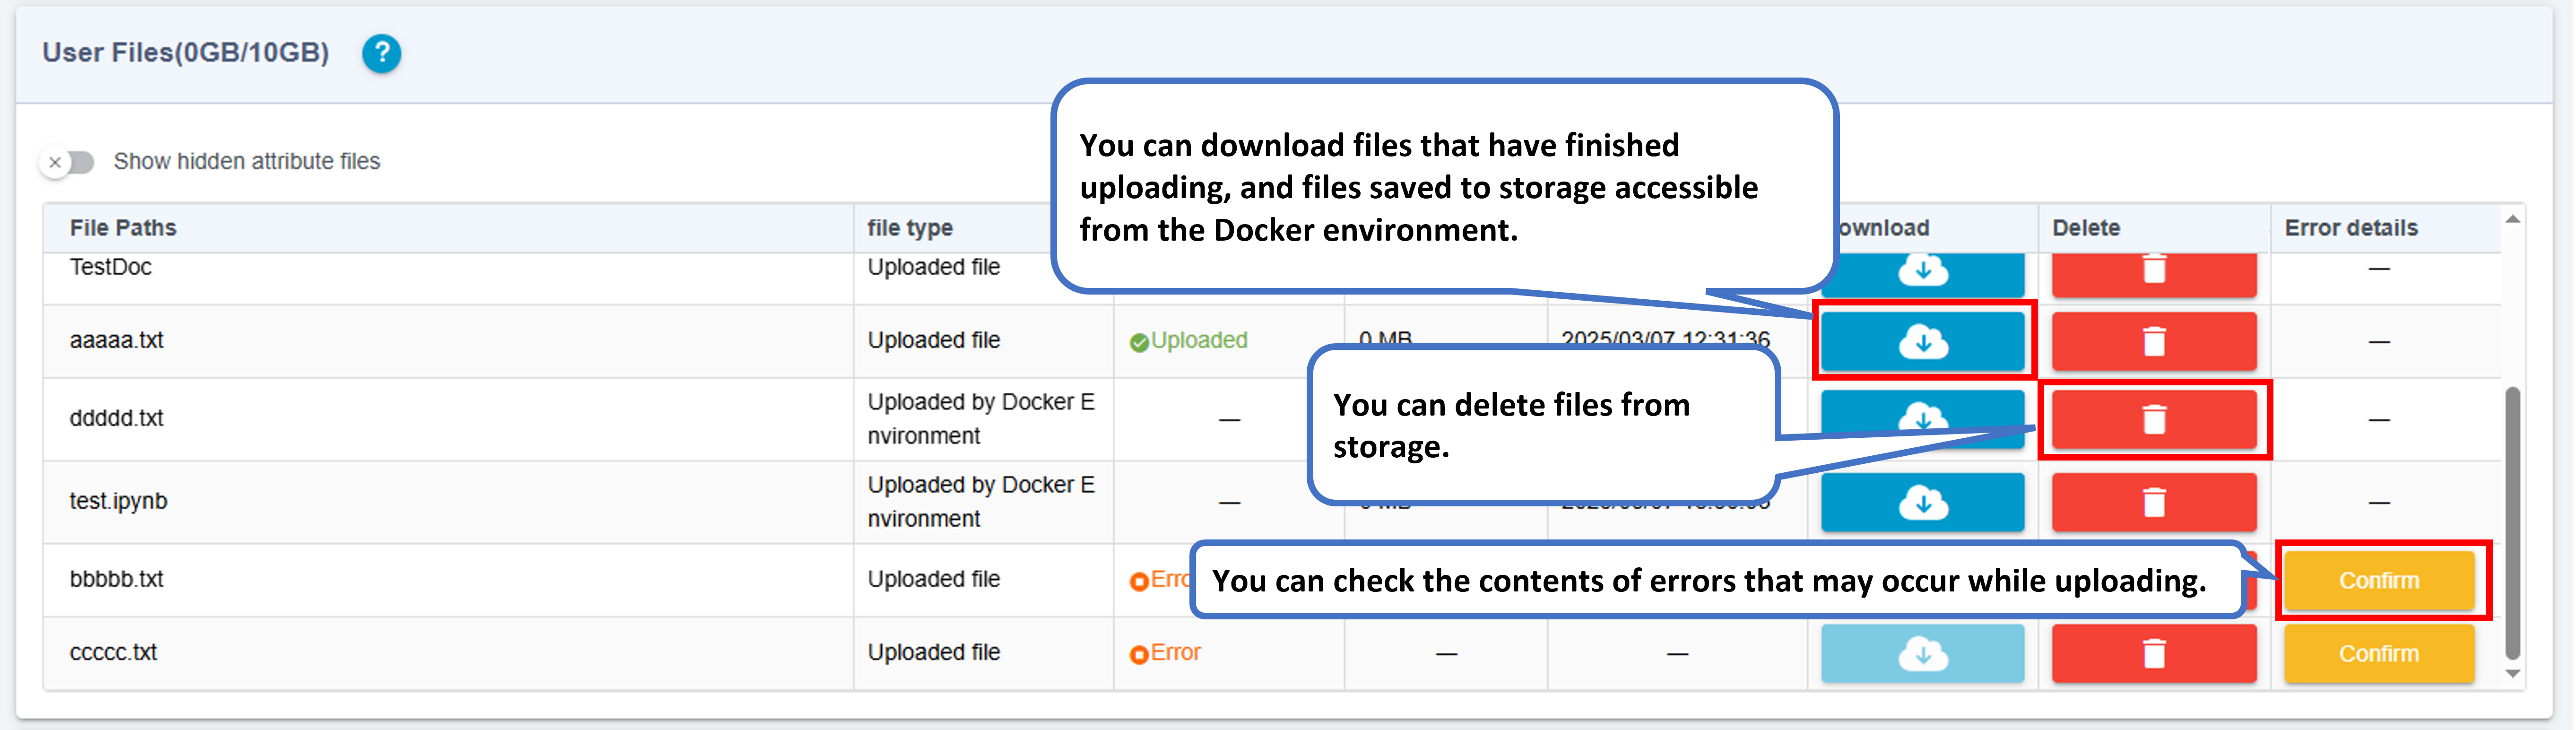The image size is (2576, 730).
Task: Delete the aaaaa.txt file
Action: pyautogui.click(x=2154, y=341)
